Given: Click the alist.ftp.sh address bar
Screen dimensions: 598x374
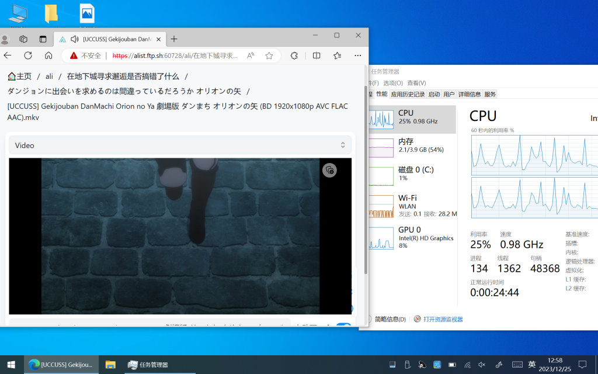Looking at the screenshot, I should click(x=175, y=56).
